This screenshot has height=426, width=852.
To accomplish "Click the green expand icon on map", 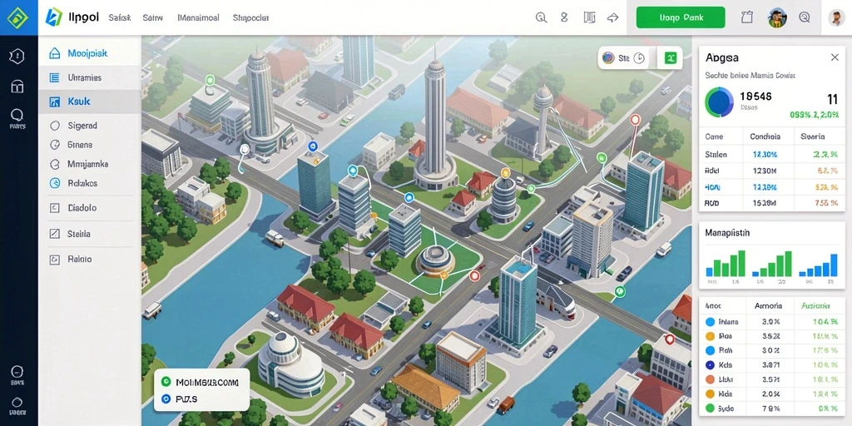I will point(670,58).
